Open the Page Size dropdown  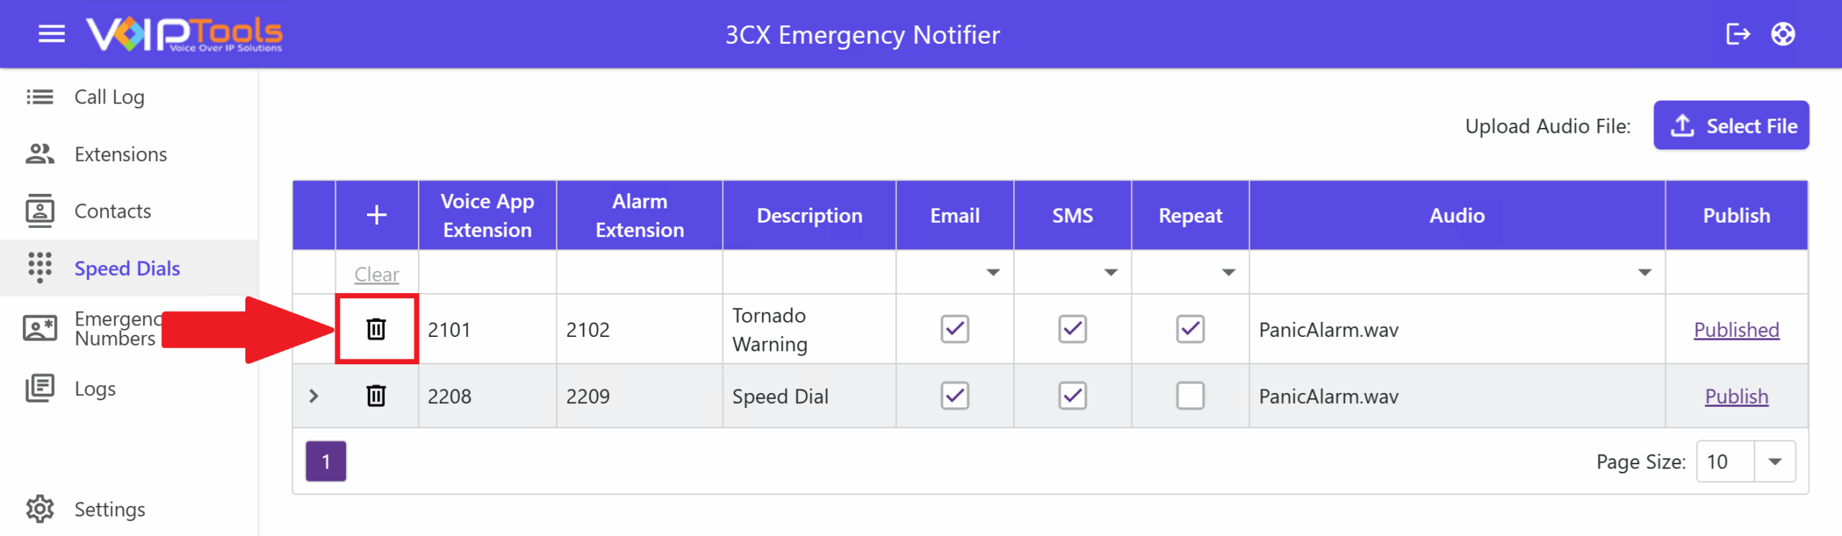[1774, 461]
